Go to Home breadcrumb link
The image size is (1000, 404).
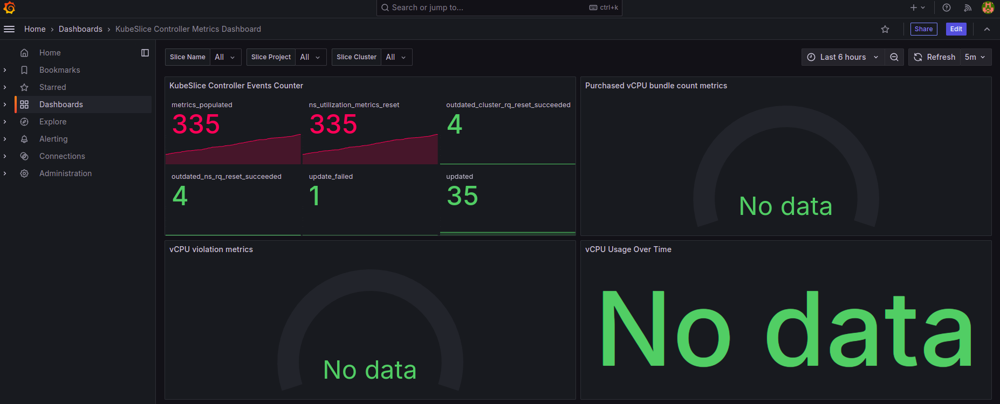[x=35, y=29]
